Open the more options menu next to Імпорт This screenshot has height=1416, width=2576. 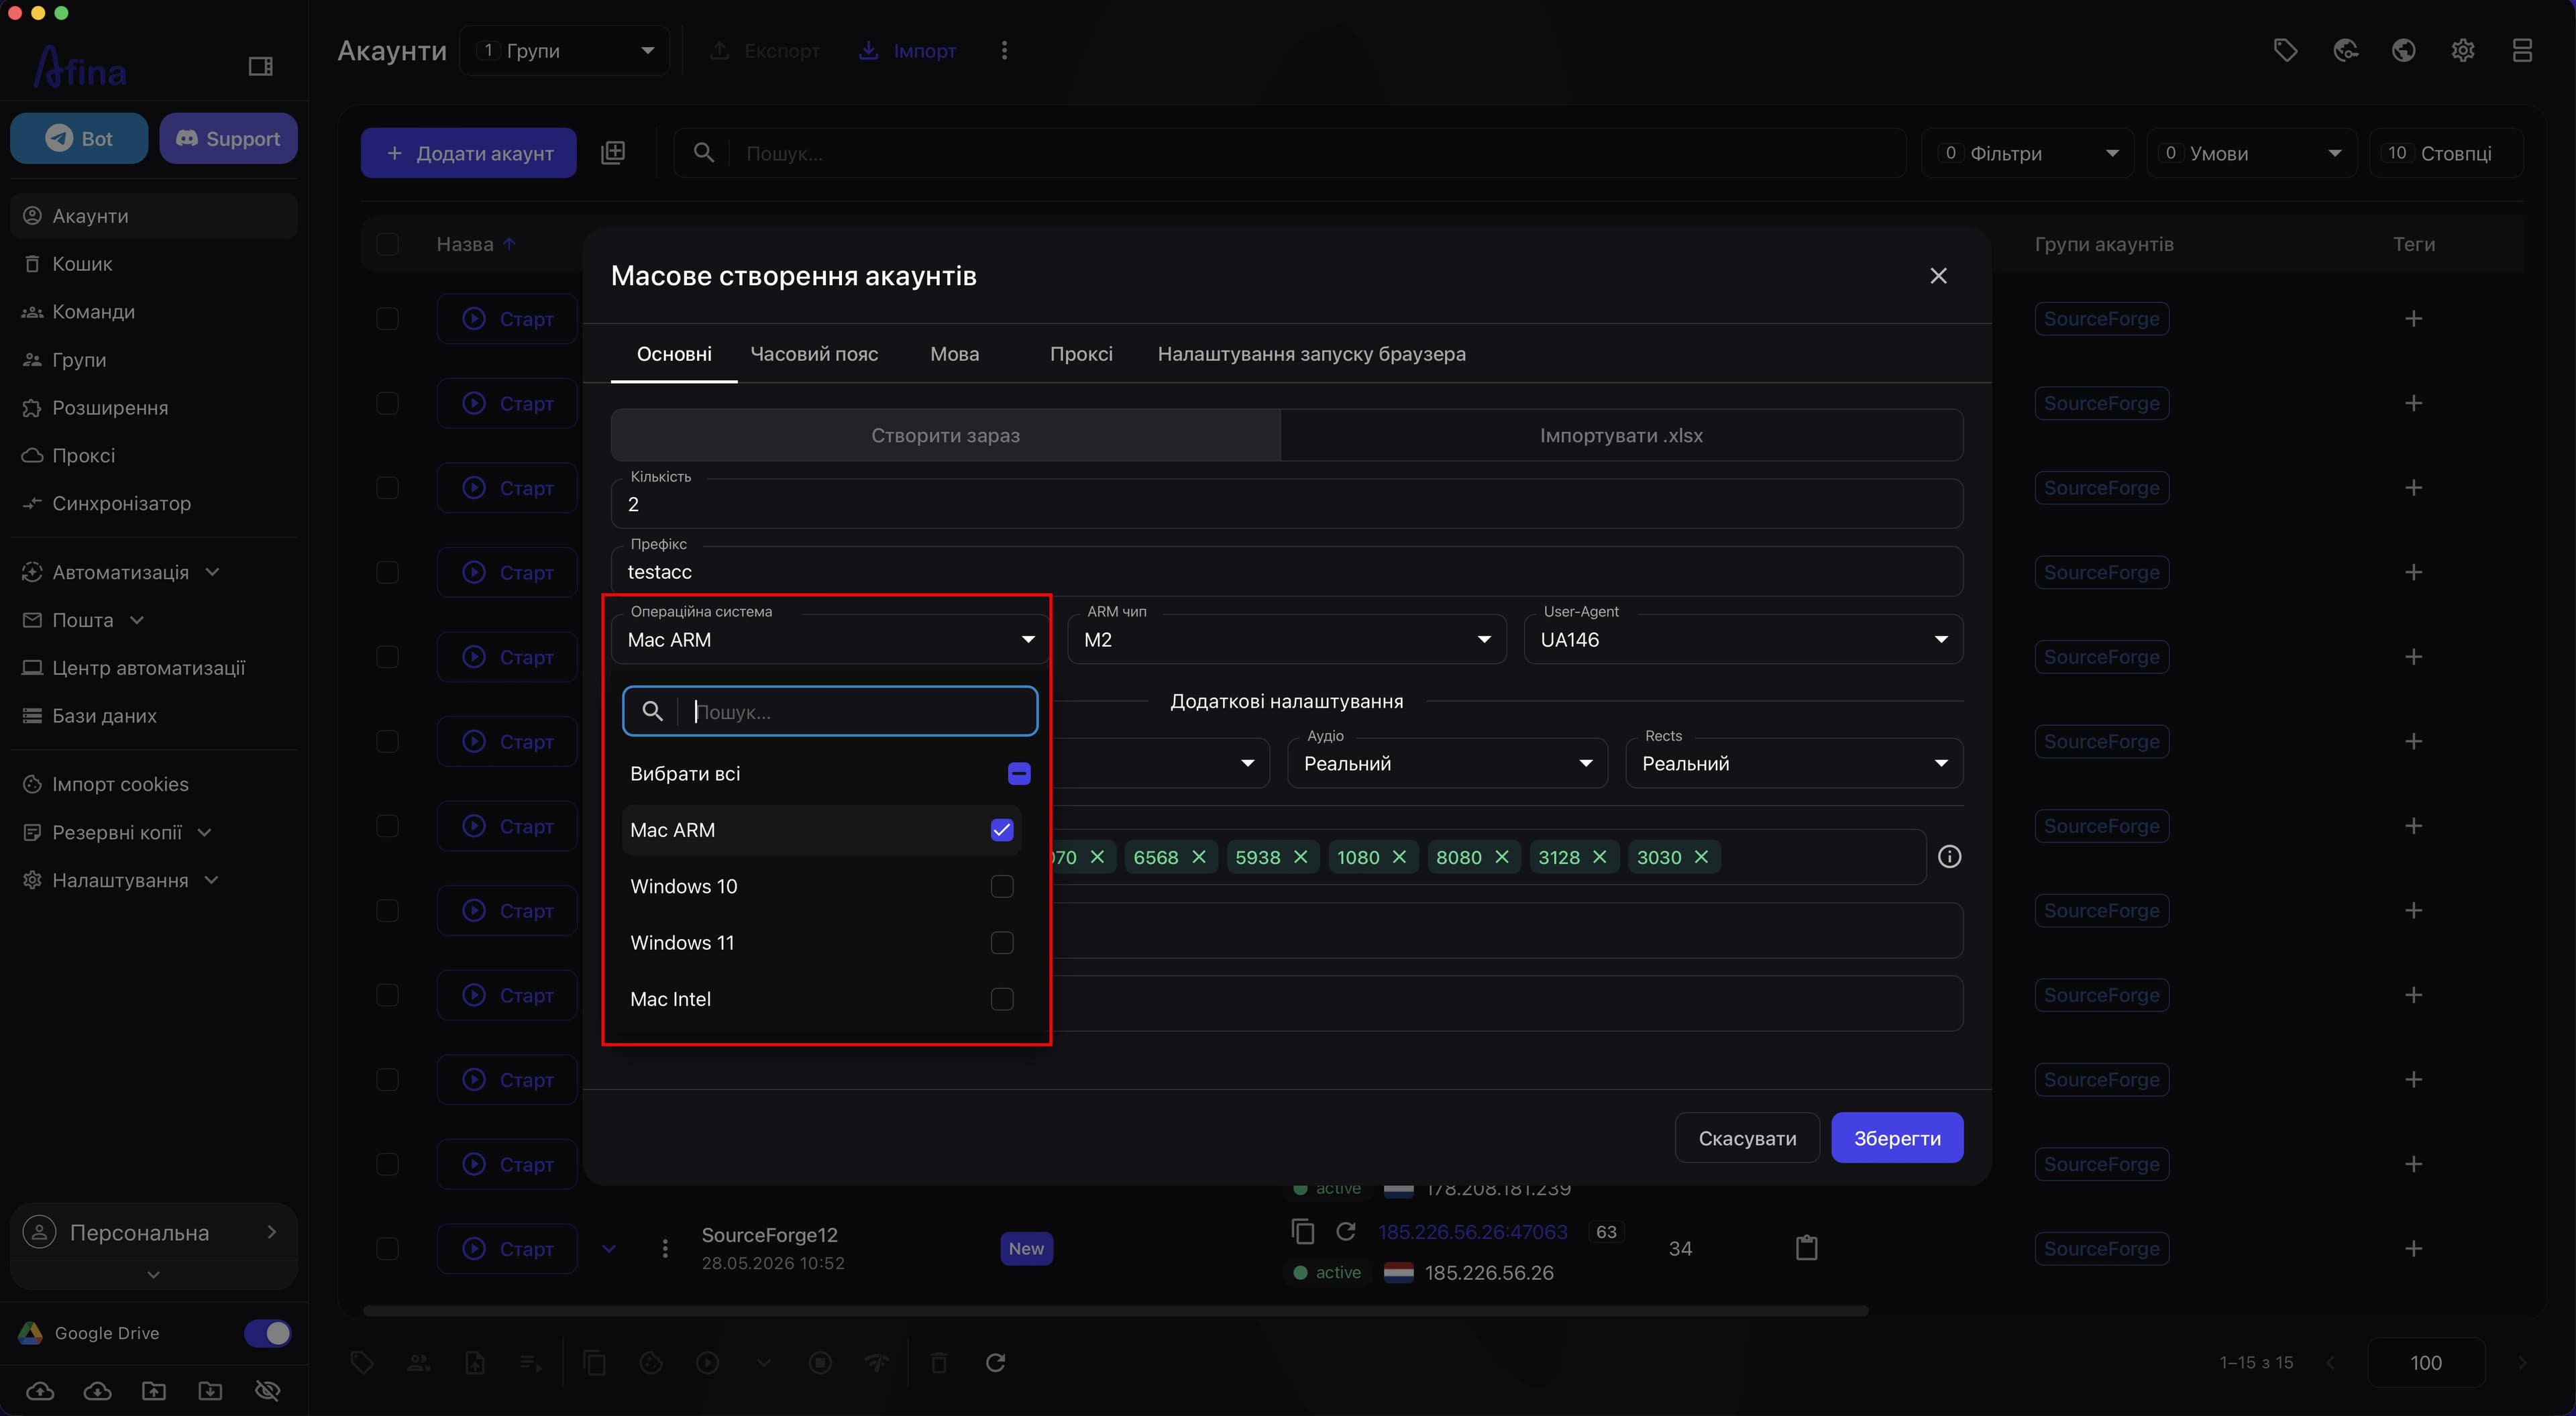click(x=1004, y=50)
